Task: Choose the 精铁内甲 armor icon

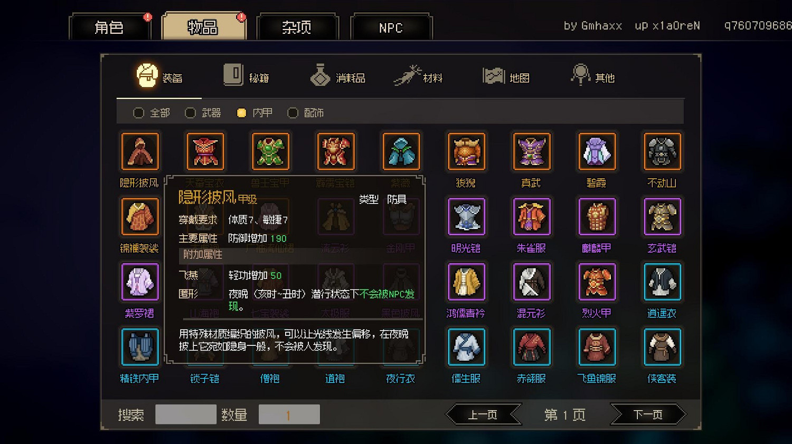Action: [x=140, y=347]
